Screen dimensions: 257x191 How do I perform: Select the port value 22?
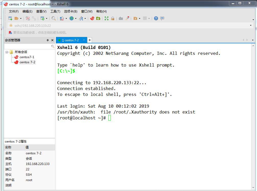coord(28,169)
